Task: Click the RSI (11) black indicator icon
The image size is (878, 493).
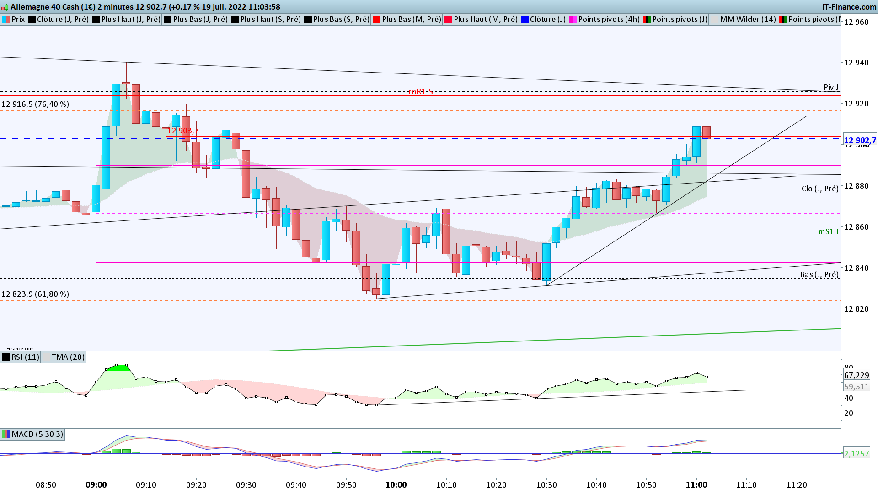Action: [6, 357]
